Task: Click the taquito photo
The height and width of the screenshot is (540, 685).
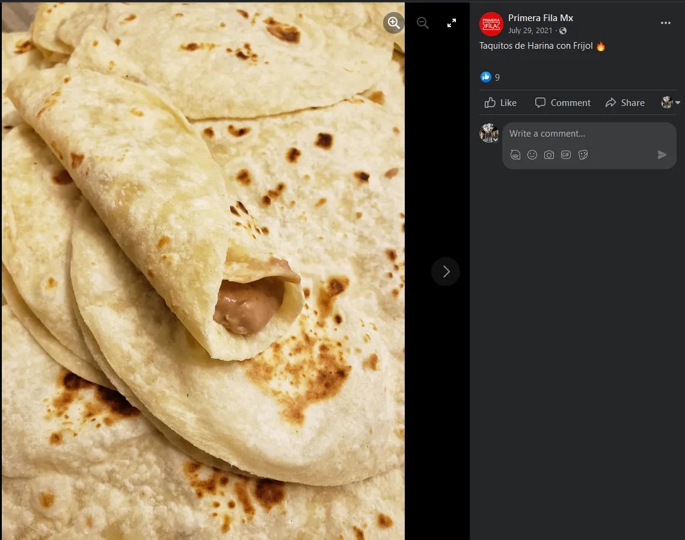Action: click(x=203, y=271)
